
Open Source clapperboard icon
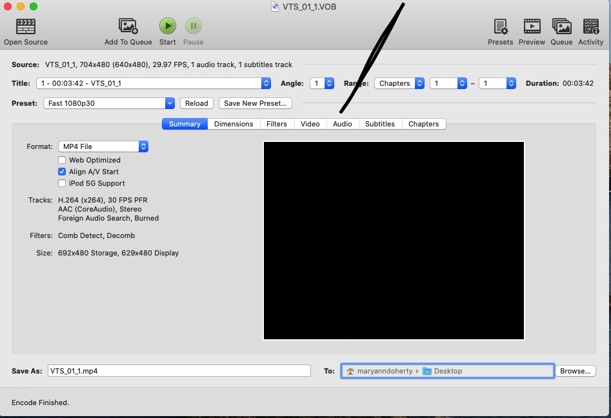pyautogui.click(x=26, y=26)
